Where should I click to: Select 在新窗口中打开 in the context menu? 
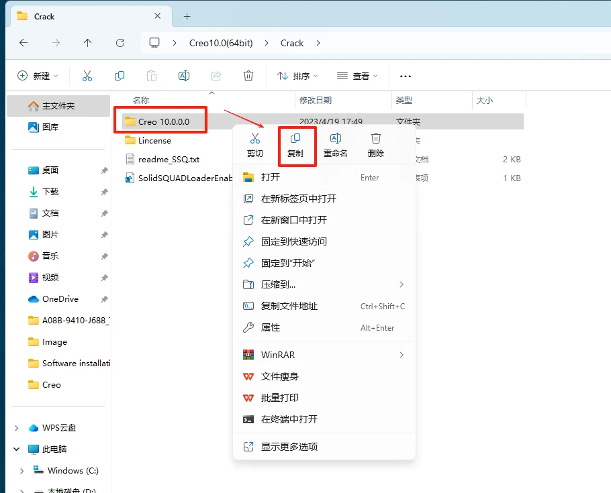[324, 220]
